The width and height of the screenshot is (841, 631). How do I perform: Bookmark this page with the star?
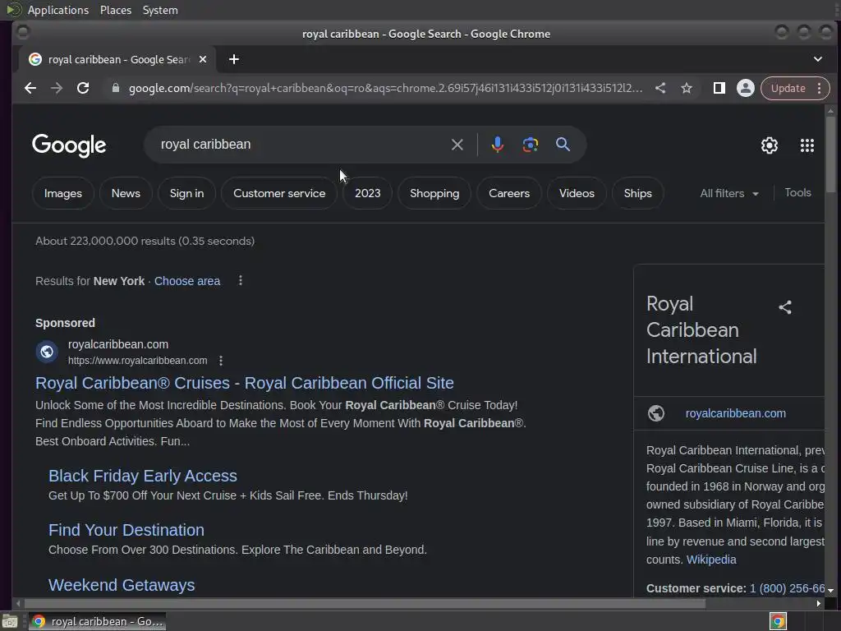click(687, 88)
